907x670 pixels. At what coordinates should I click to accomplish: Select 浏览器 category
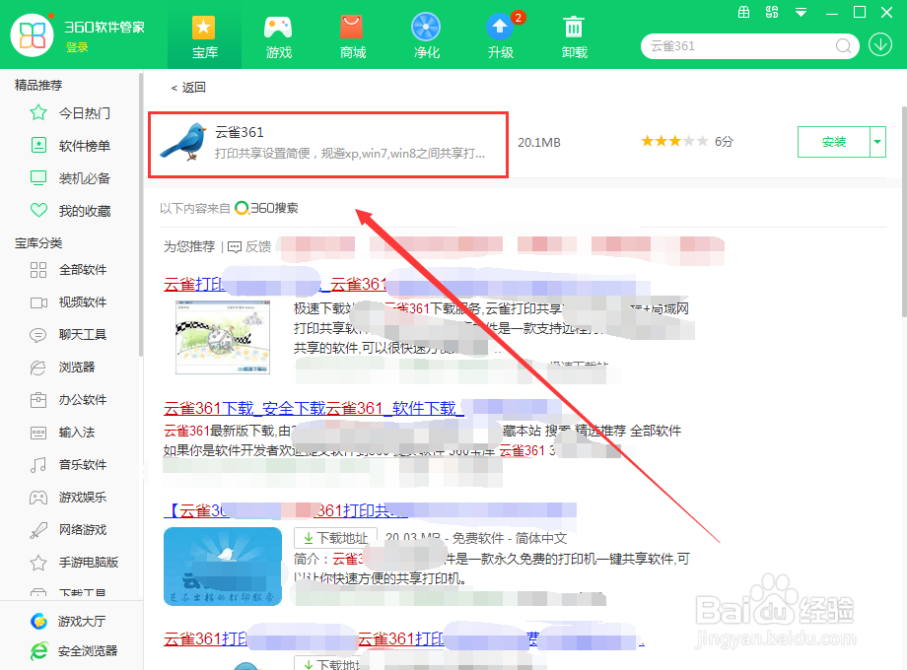coord(62,368)
